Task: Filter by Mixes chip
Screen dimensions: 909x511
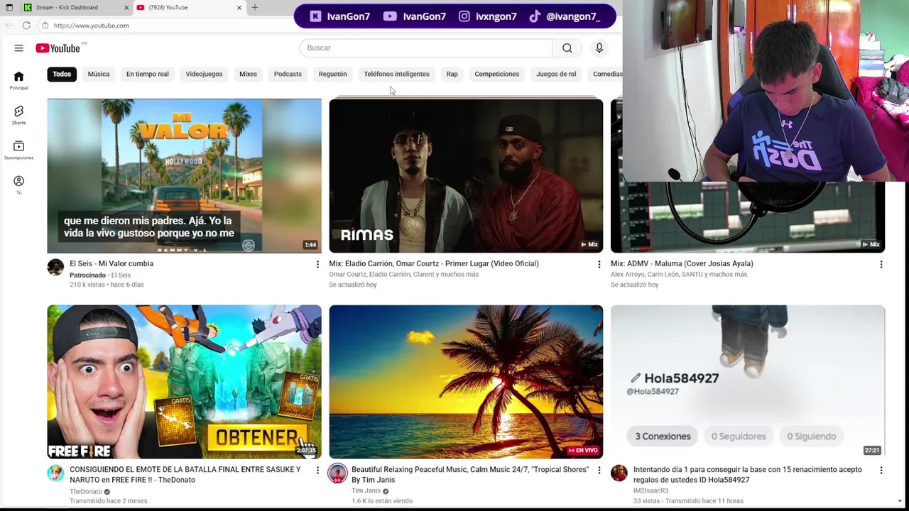Action: (x=248, y=74)
